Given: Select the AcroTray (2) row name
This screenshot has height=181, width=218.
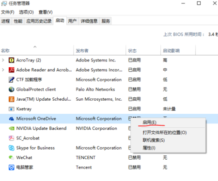Looking at the screenshot, I should click(x=29, y=60).
